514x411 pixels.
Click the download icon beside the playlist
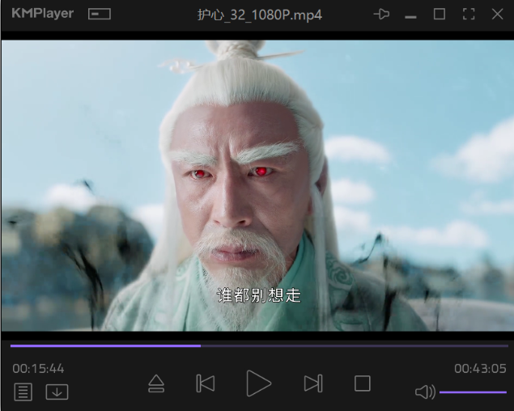pyautogui.click(x=57, y=392)
